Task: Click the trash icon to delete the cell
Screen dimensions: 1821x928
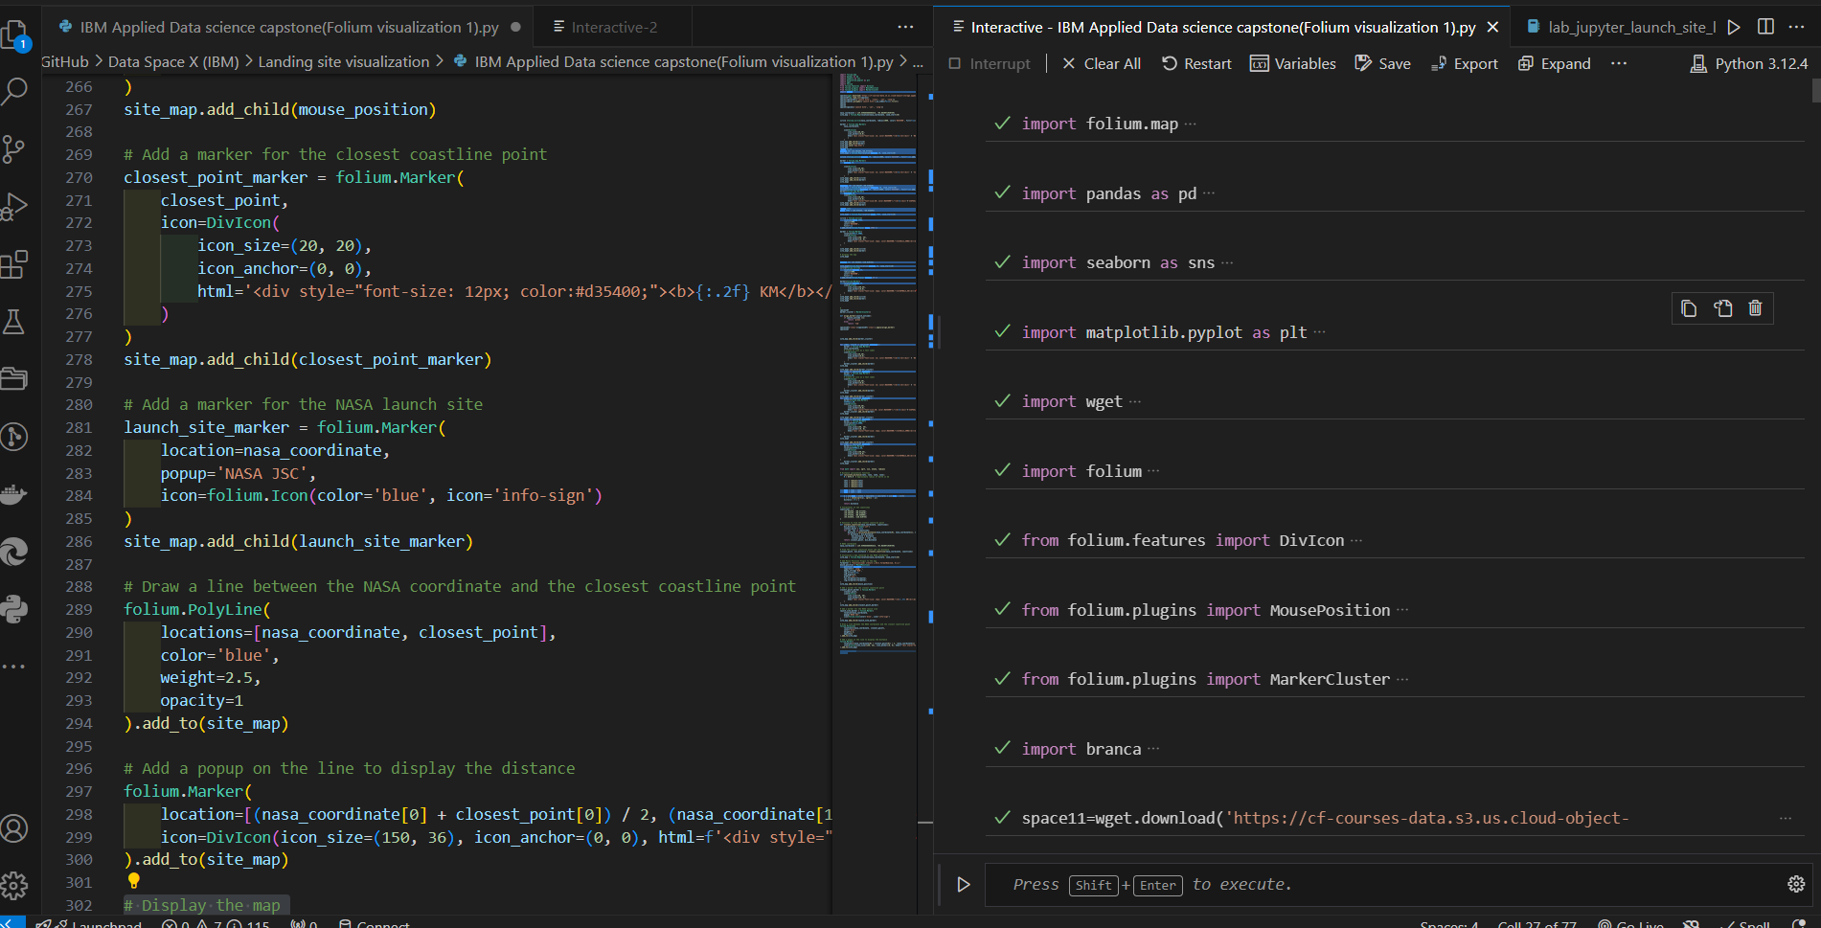Action: [x=1755, y=308]
